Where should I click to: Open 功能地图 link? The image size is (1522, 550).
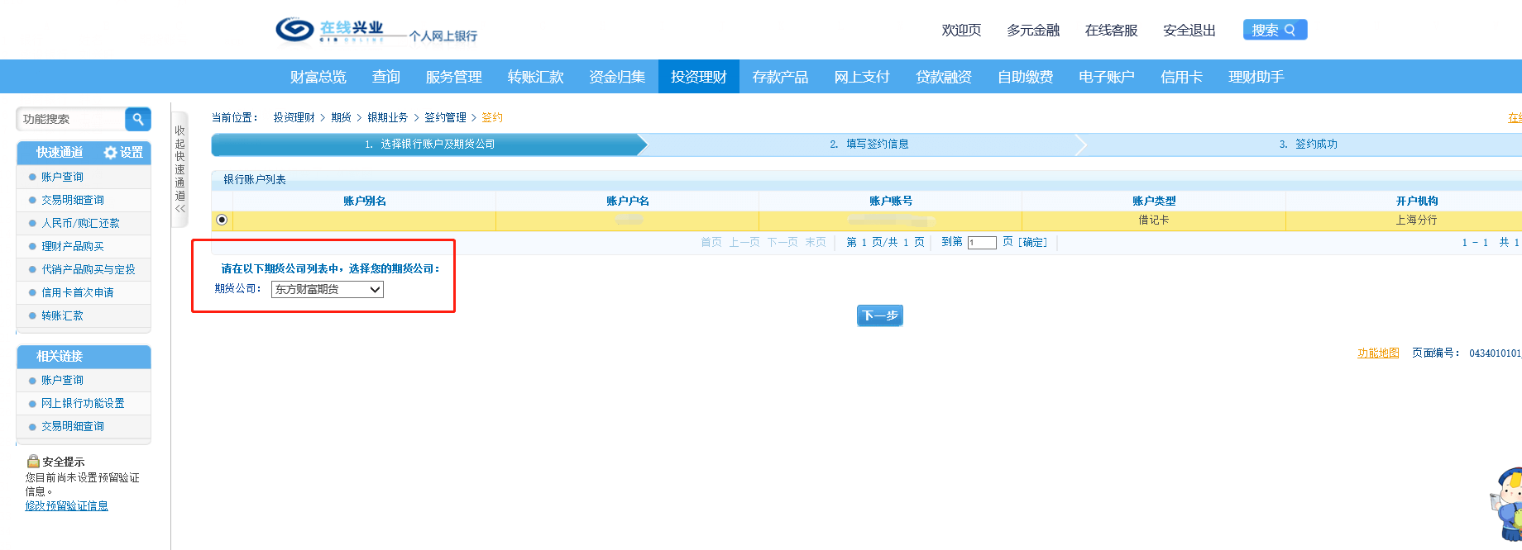pos(1378,353)
